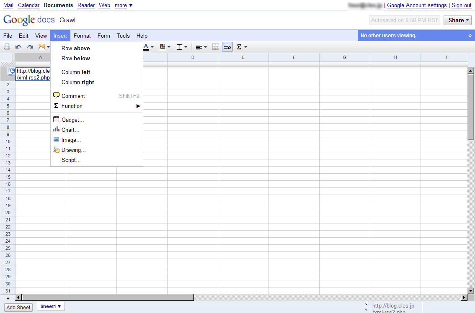Open Gadget... from the Insert menu
Screen dimensions: 475x313
[x=72, y=120]
